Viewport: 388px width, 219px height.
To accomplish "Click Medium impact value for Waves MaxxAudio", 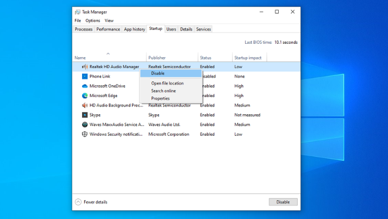I will pos(242,125).
